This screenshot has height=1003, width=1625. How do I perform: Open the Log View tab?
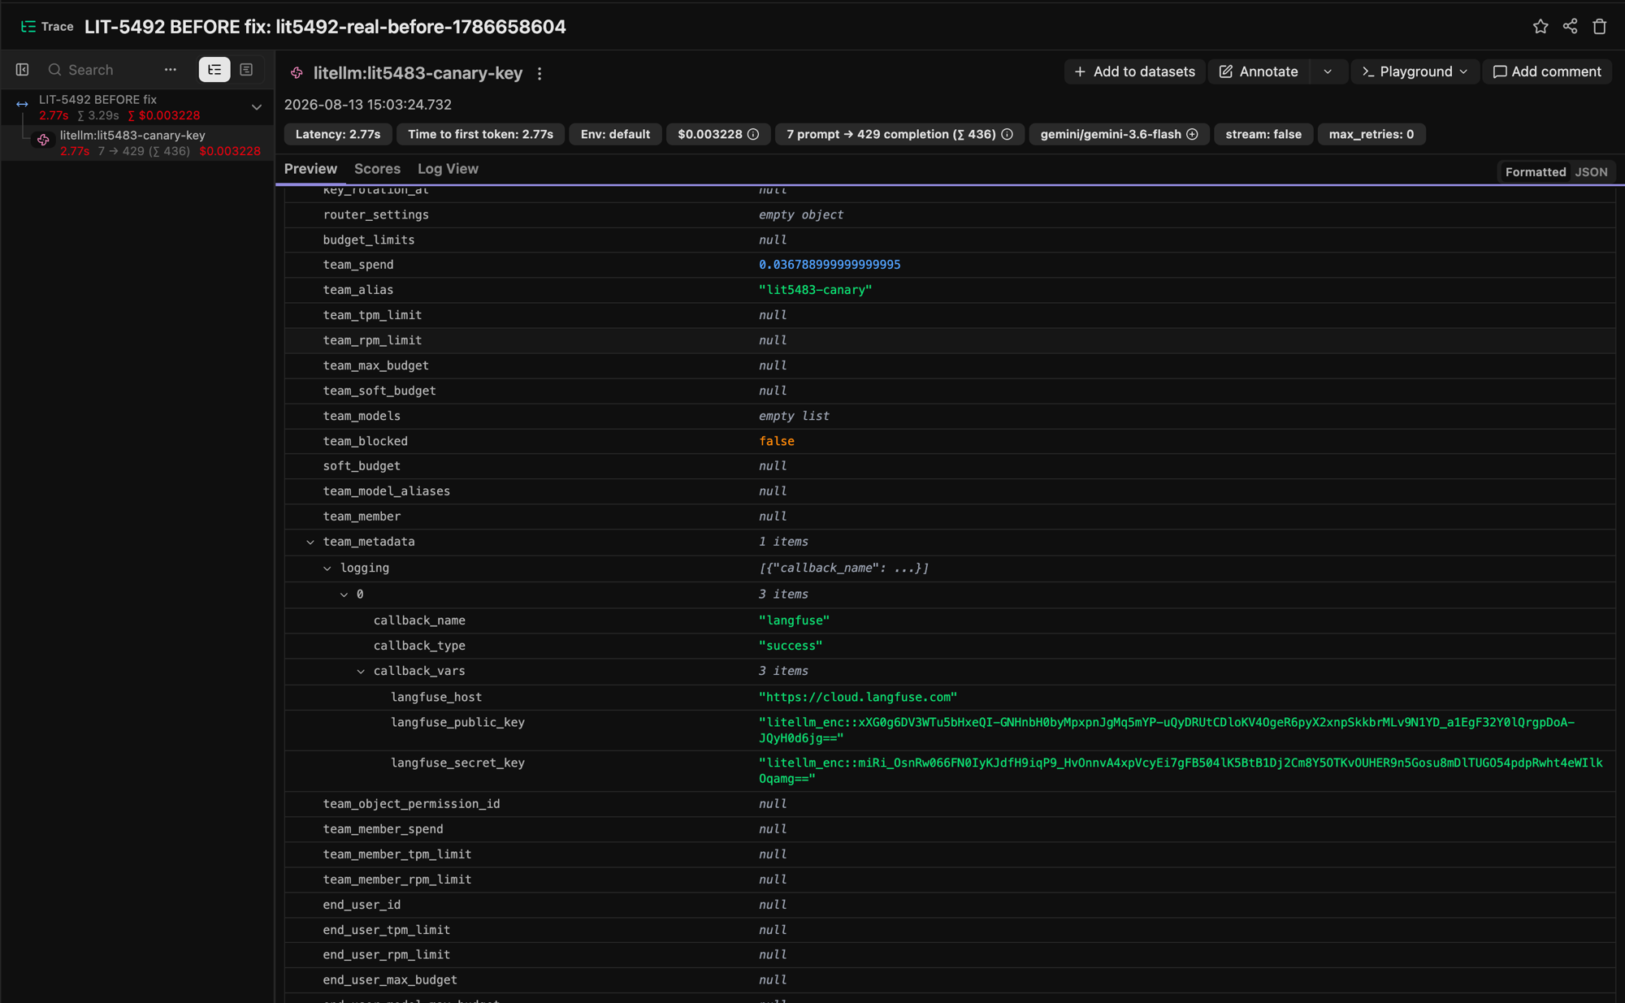coord(448,169)
